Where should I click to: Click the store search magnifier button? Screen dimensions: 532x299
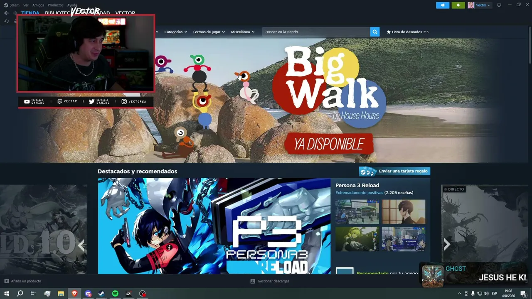tap(375, 32)
